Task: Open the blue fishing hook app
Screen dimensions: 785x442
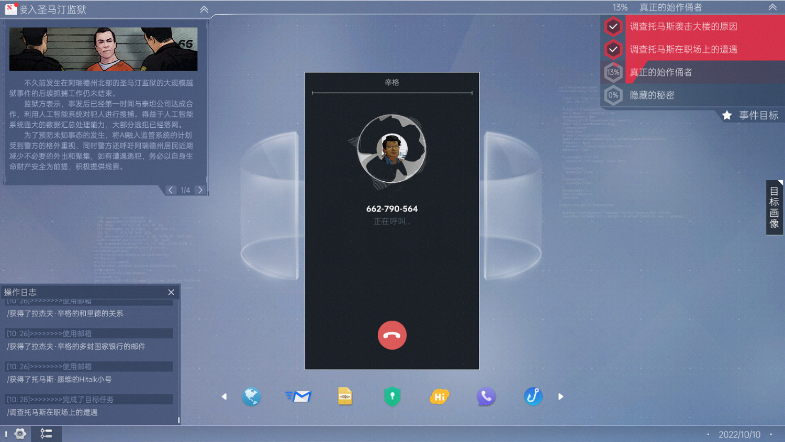Action: tap(533, 396)
